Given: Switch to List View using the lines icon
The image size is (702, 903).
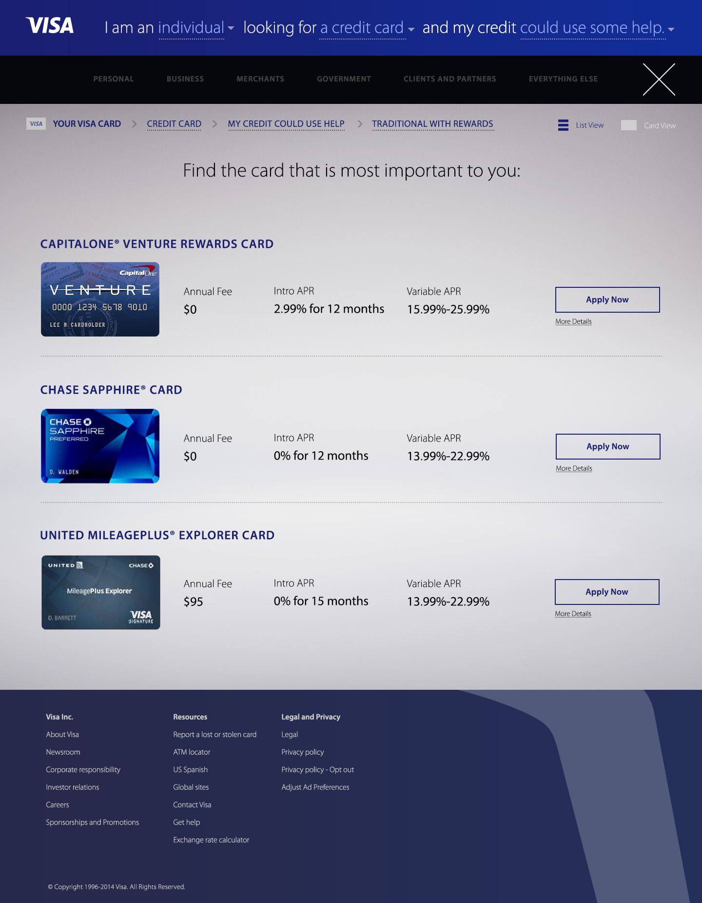Looking at the screenshot, I should pos(563,125).
